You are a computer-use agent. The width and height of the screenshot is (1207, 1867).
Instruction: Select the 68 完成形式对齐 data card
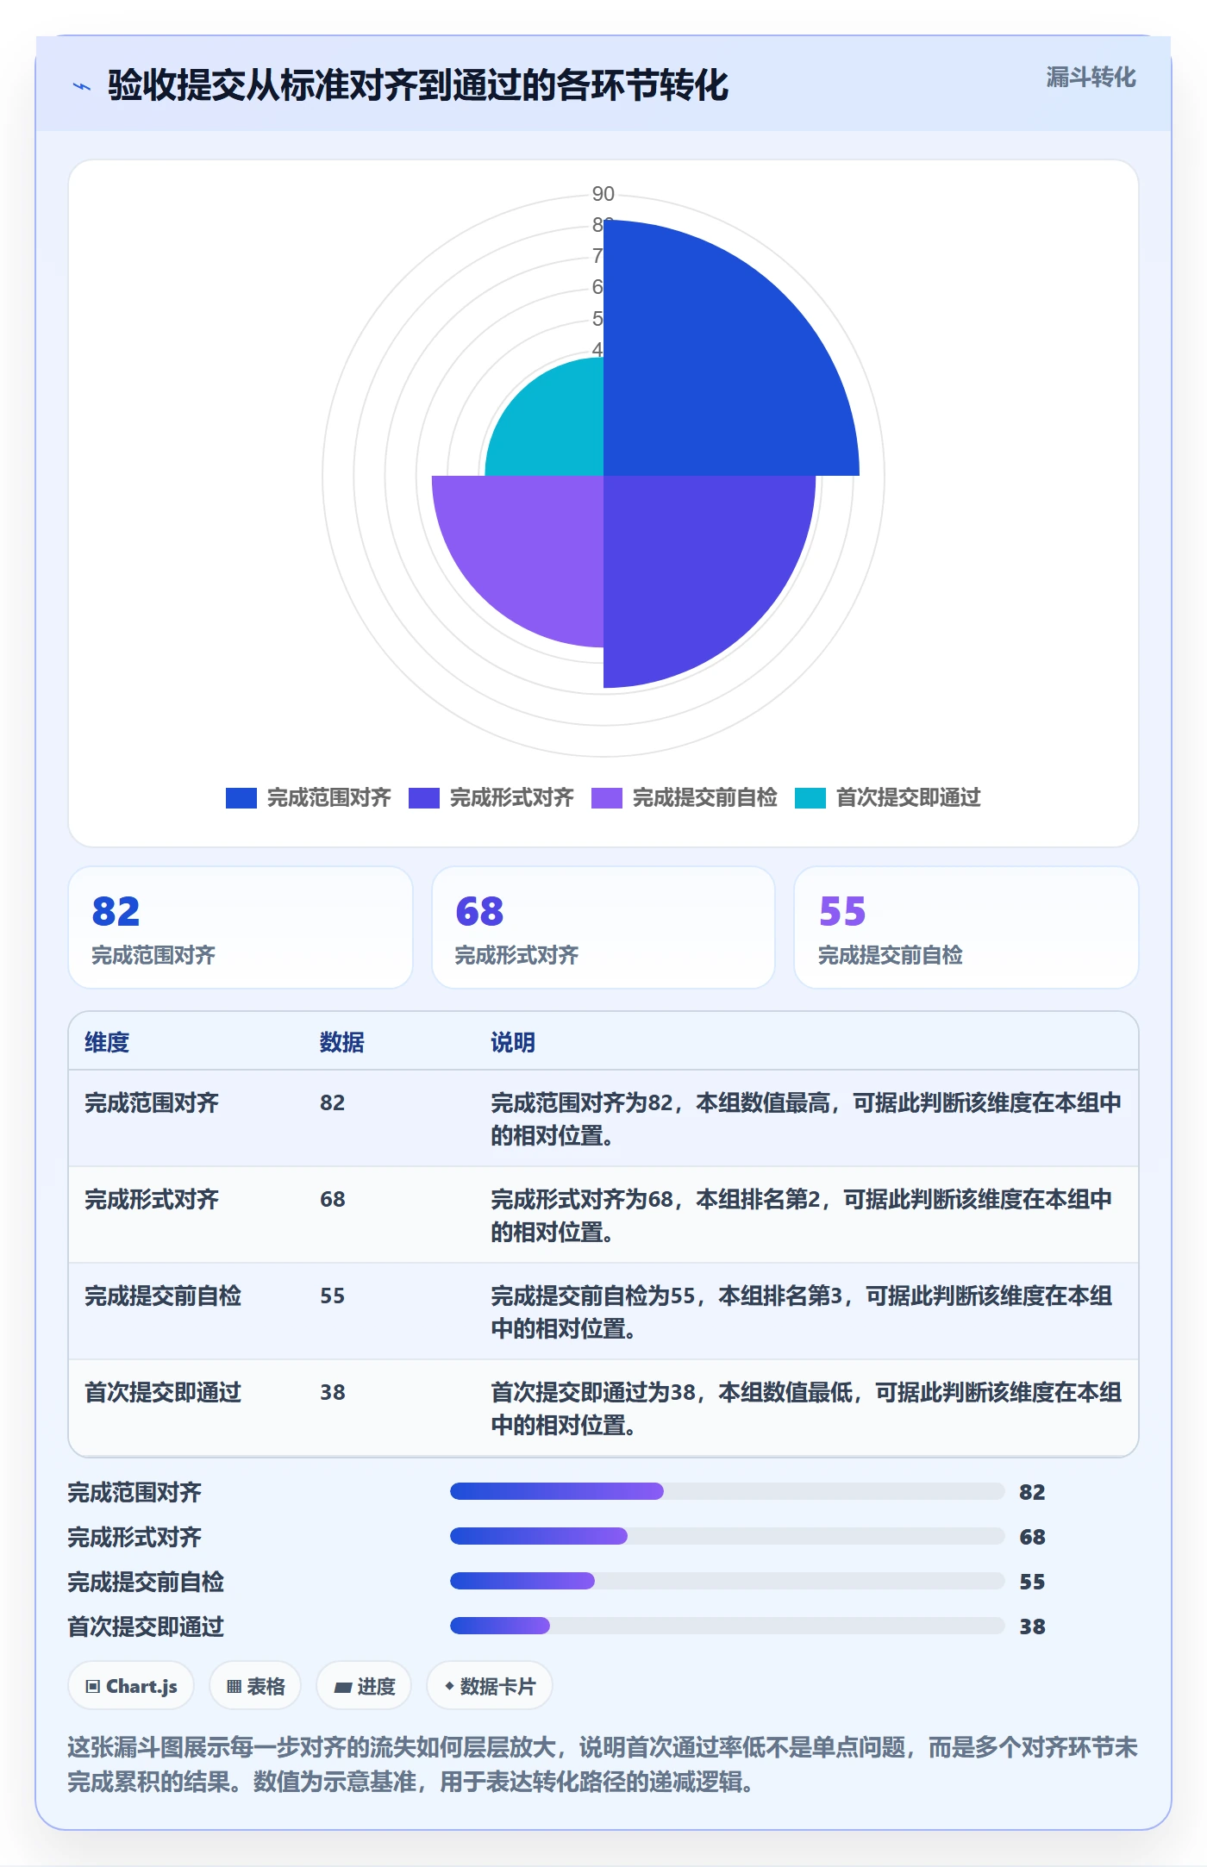tap(603, 927)
